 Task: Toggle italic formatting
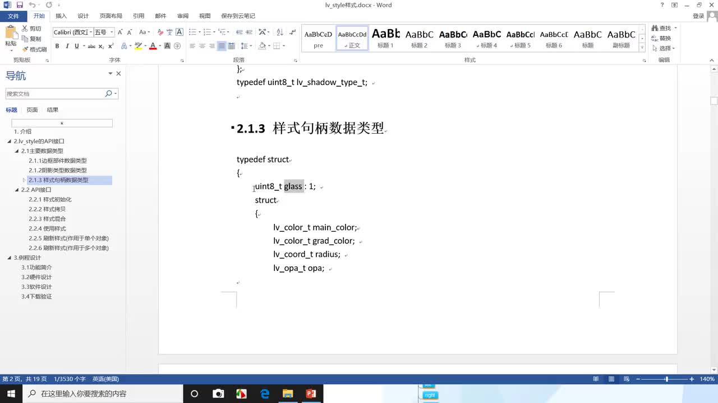(67, 46)
